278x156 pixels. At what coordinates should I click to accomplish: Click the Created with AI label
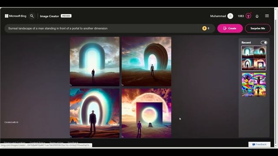tap(11, 122)
